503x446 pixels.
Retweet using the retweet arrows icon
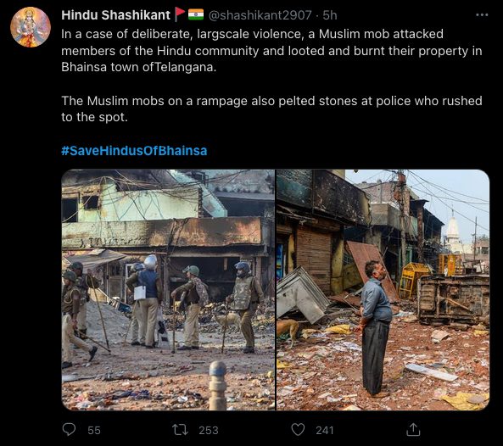tap(180, 430)
